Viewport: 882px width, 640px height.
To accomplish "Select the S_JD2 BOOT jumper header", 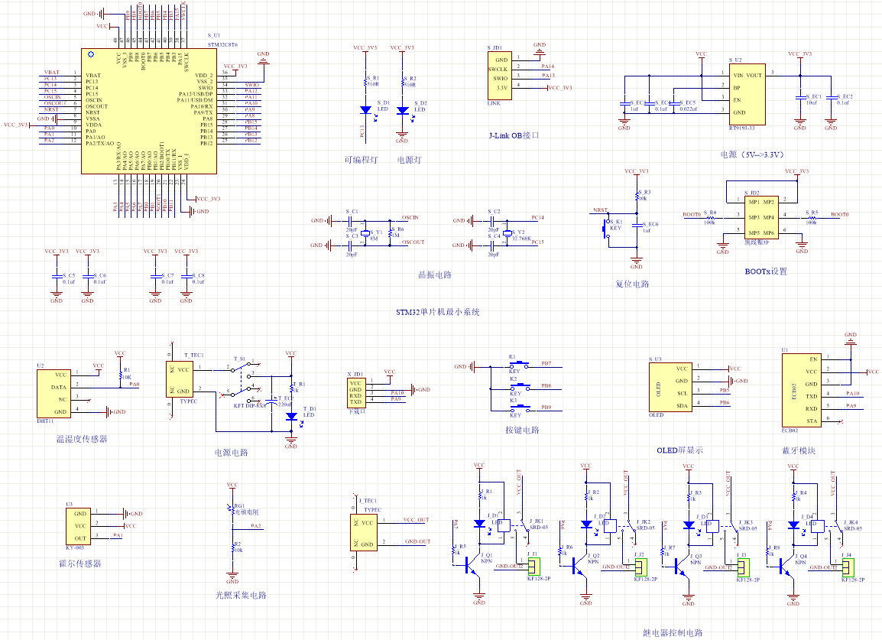I will [762, 216].
